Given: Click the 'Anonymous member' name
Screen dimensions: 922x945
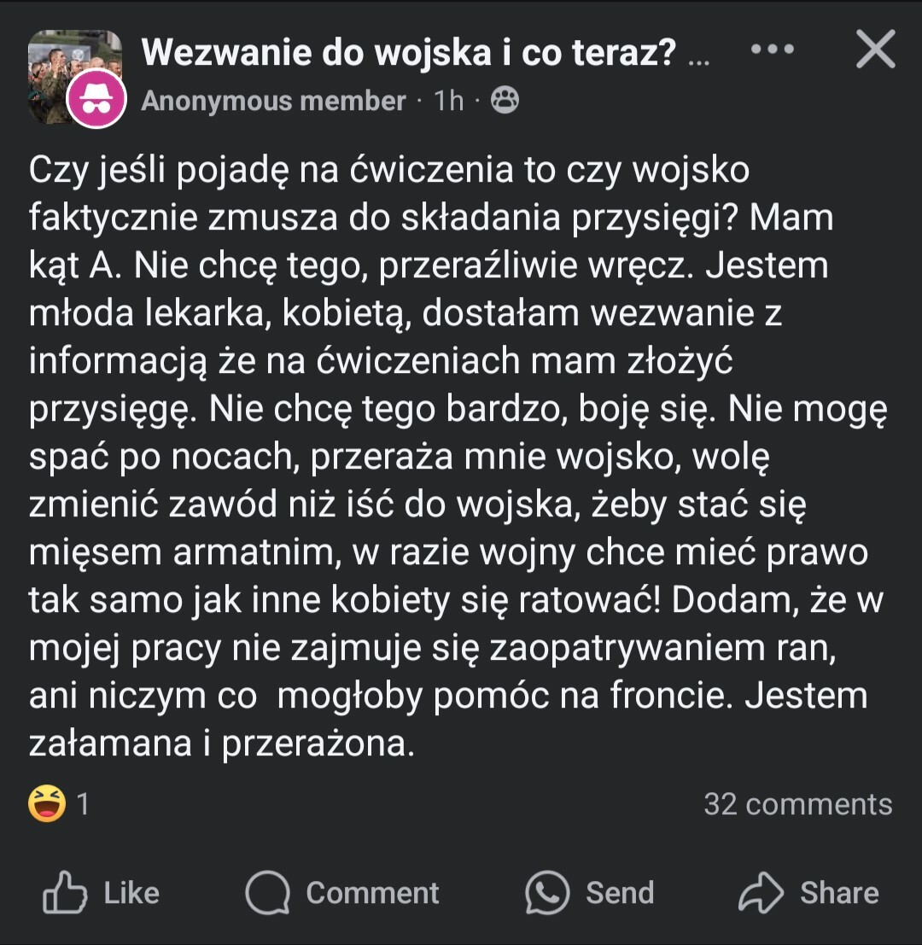Looking at the screenshot, I should (273, 101).
